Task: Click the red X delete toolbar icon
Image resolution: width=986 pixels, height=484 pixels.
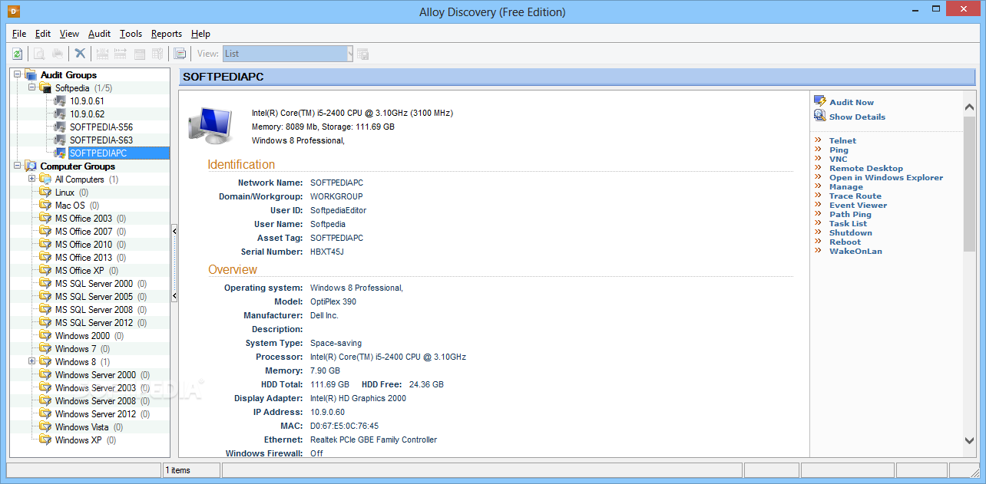Action: point(80,54)
